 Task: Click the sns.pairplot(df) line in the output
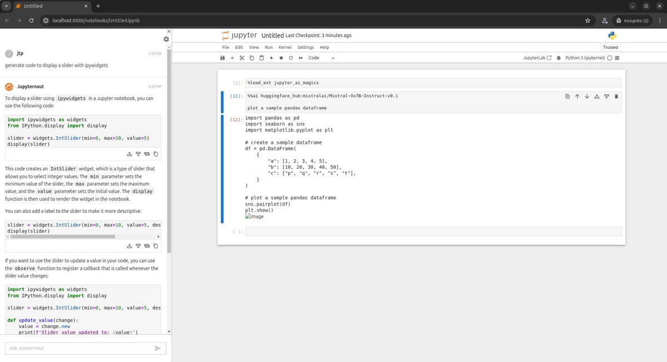click(268, 204)
